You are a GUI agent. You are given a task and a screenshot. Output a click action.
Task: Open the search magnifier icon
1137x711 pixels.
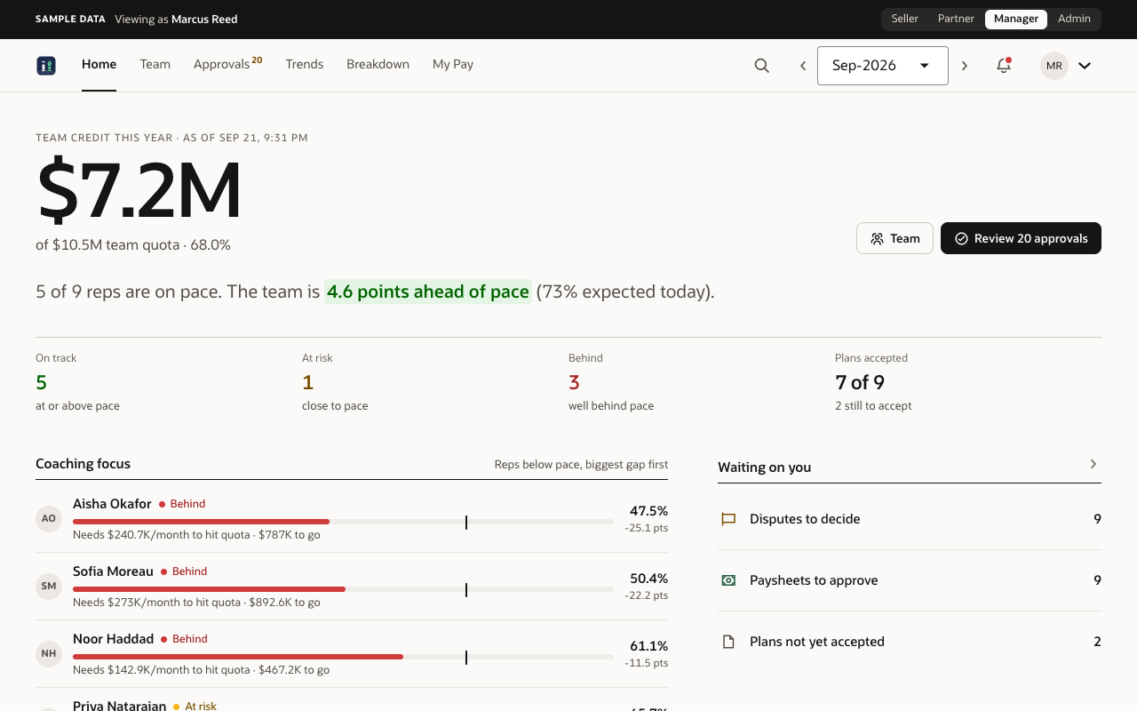click(x=761, y=65)
